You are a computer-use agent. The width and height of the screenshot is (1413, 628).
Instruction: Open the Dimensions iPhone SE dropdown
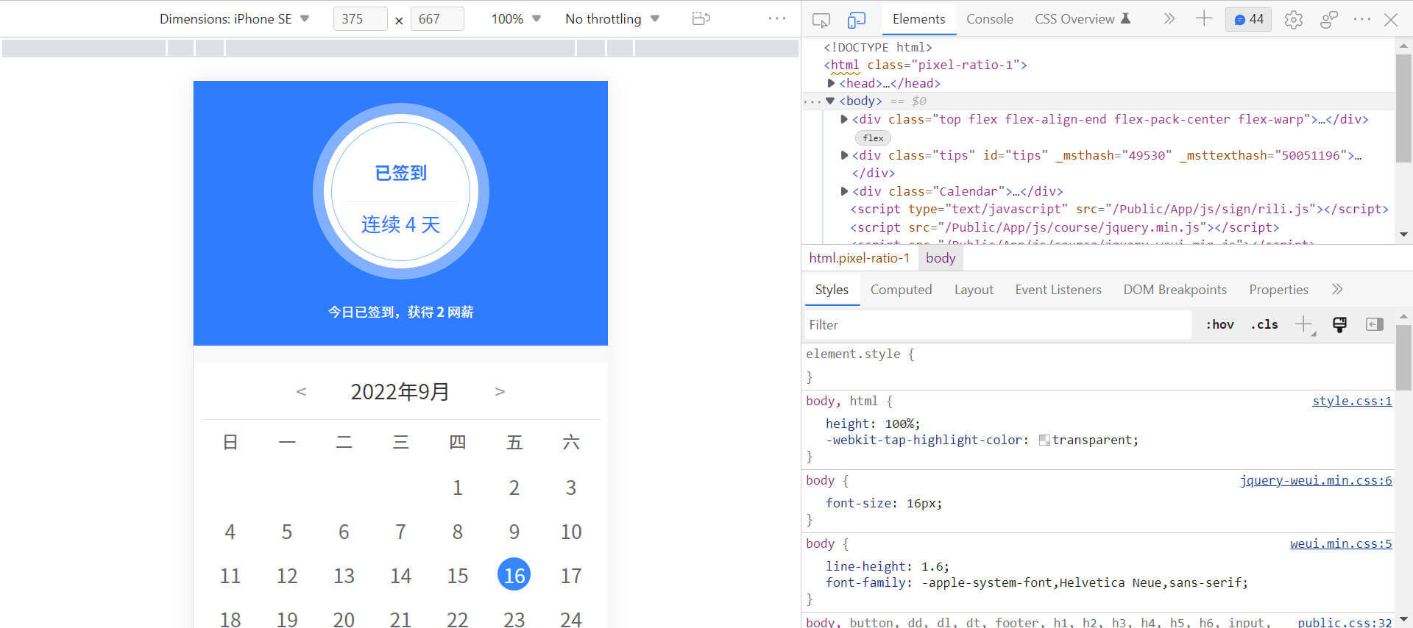coord(234,19)
